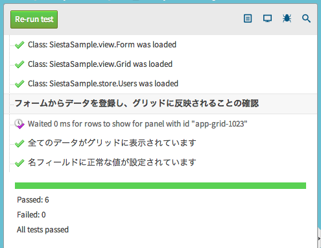Select SiestaSample.store.Users was loaded row
Screen dimensions: 321x248
[x=103, y=84]
